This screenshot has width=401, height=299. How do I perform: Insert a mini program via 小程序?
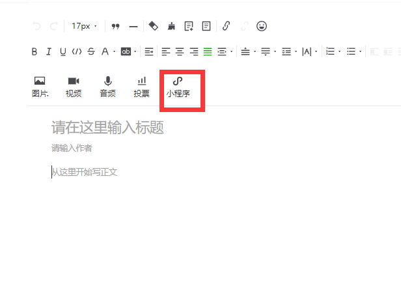coord(178,87)
